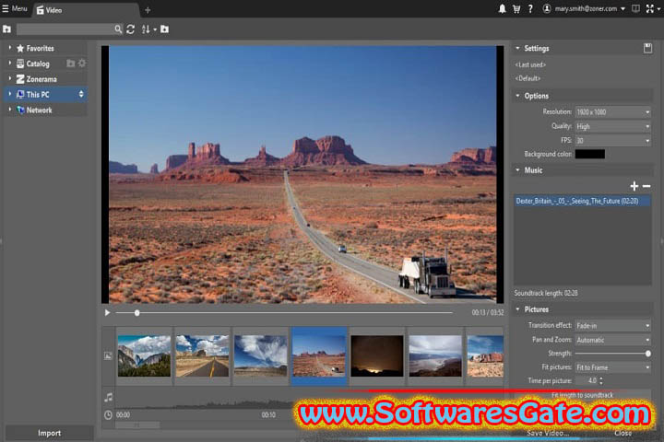Collapse the Pictures section
This screenshot has height=442, width=664.
pos(517,309)
